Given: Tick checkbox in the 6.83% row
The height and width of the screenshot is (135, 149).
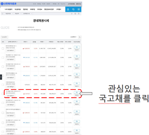Looking at the screenshot, I should [x=3, y=132].
